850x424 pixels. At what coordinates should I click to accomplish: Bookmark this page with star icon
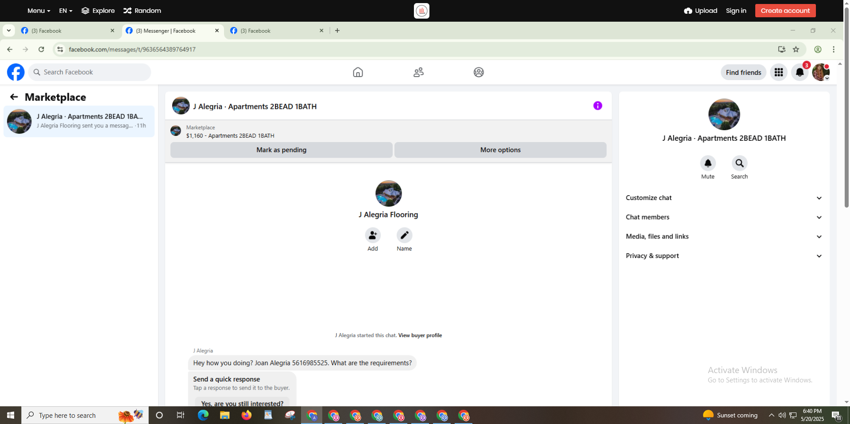[x=796, y=50]
